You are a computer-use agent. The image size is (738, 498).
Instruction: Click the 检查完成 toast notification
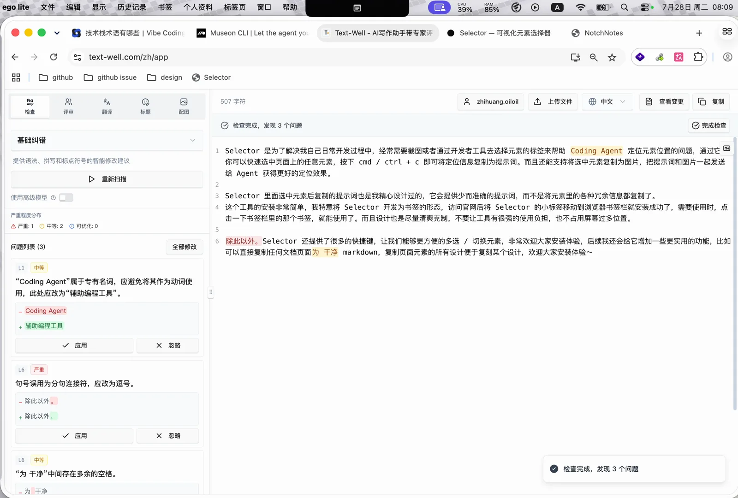634,469
